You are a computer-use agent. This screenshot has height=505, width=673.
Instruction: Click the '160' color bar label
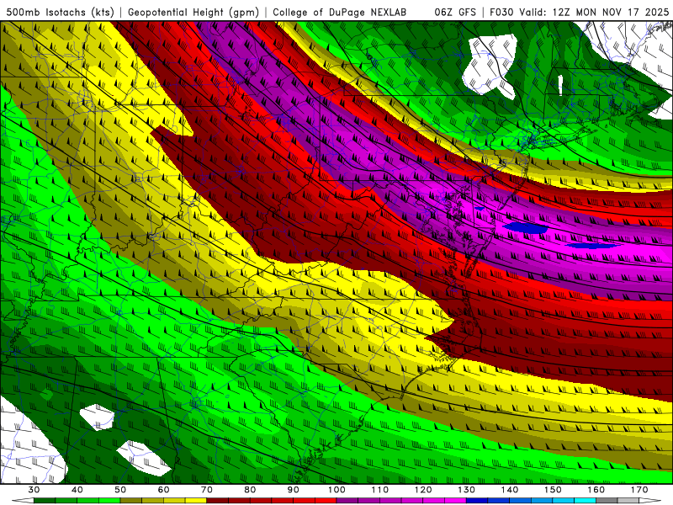[596, 490]
